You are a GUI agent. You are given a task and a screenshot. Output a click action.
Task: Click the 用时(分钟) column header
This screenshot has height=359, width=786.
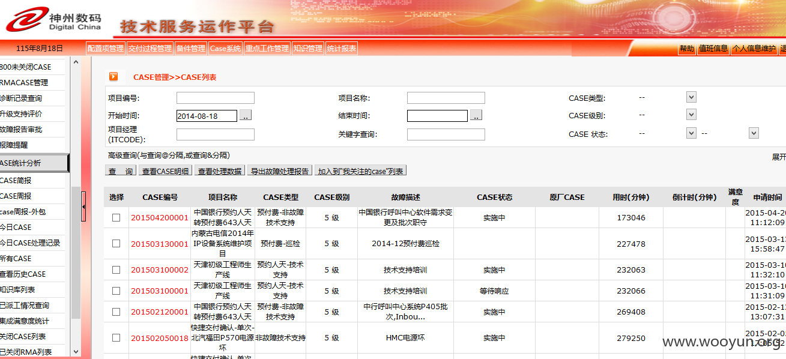(631, 198)
